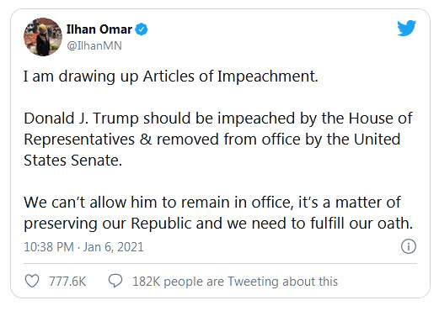Click the words 'fulfill our oath'
The image size is (439, 311).
click(361, 224)
